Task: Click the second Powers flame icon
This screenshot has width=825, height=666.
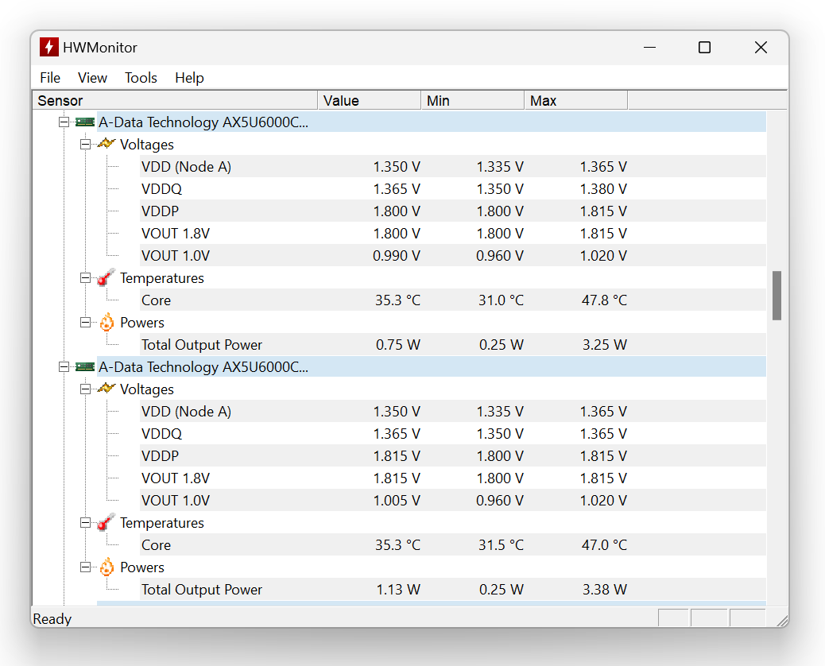Action: tap(107, 567)
